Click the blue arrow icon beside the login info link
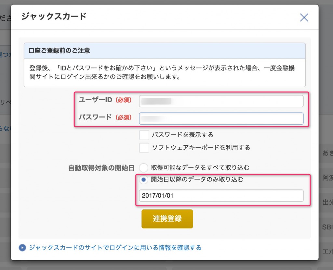Image resolution: width=333 pixels, height=270 pixels. coord(22,248)
